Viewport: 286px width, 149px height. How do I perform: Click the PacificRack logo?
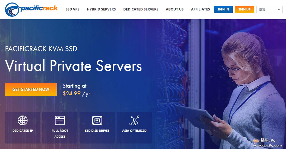31,9
